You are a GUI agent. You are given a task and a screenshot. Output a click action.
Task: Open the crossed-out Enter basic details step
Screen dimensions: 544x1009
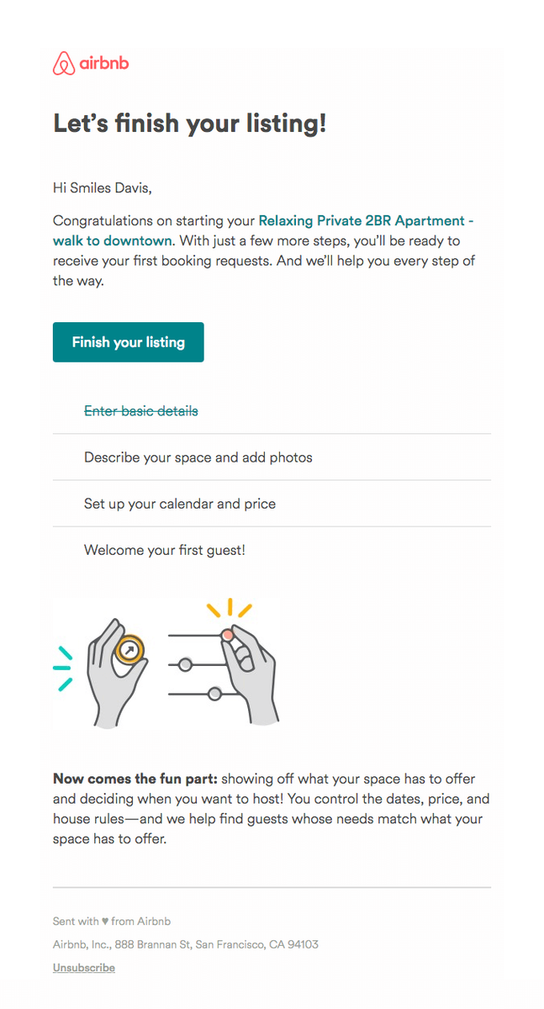pyautogui.click(x=140, y=411)
